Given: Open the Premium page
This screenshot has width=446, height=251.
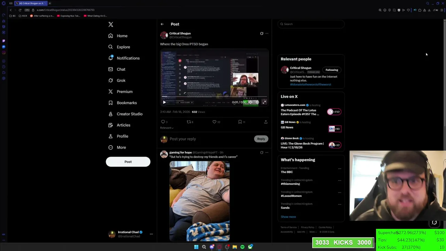Looking at the screenshot, I should [120, 92].
